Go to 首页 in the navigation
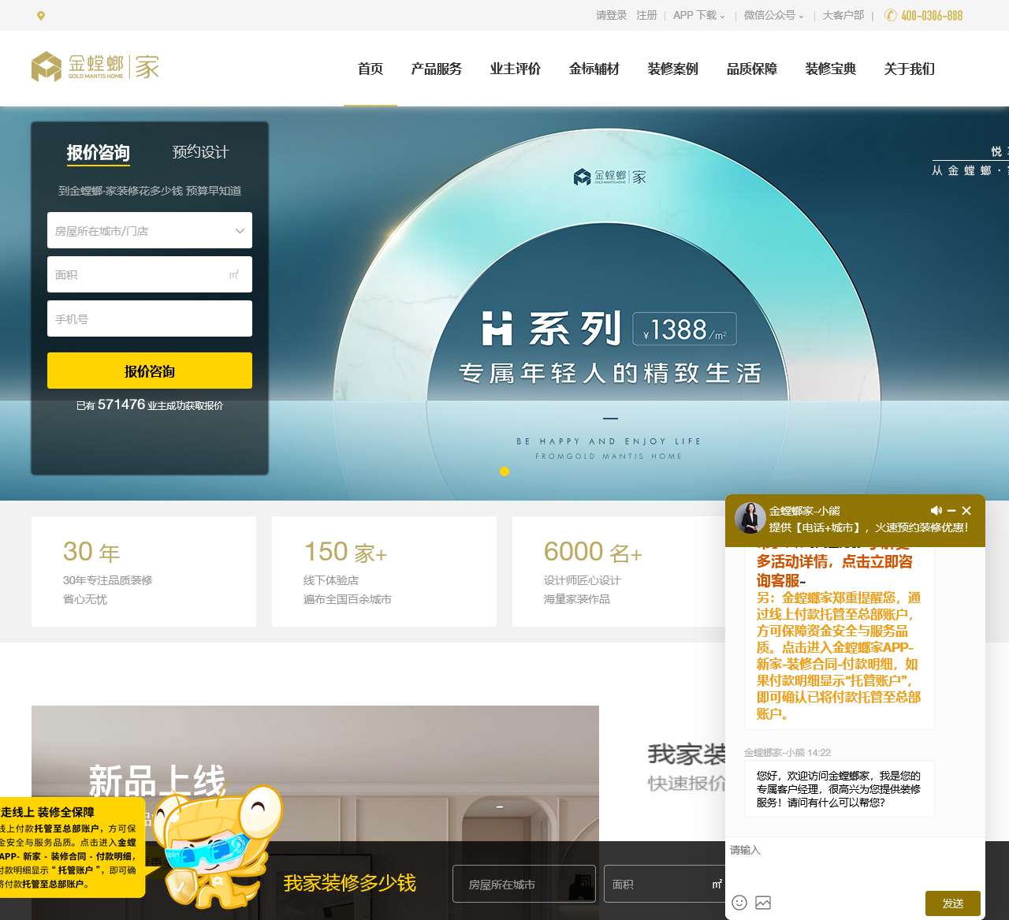This screenshot has width=1009, height=920. (x=370, y=69)
